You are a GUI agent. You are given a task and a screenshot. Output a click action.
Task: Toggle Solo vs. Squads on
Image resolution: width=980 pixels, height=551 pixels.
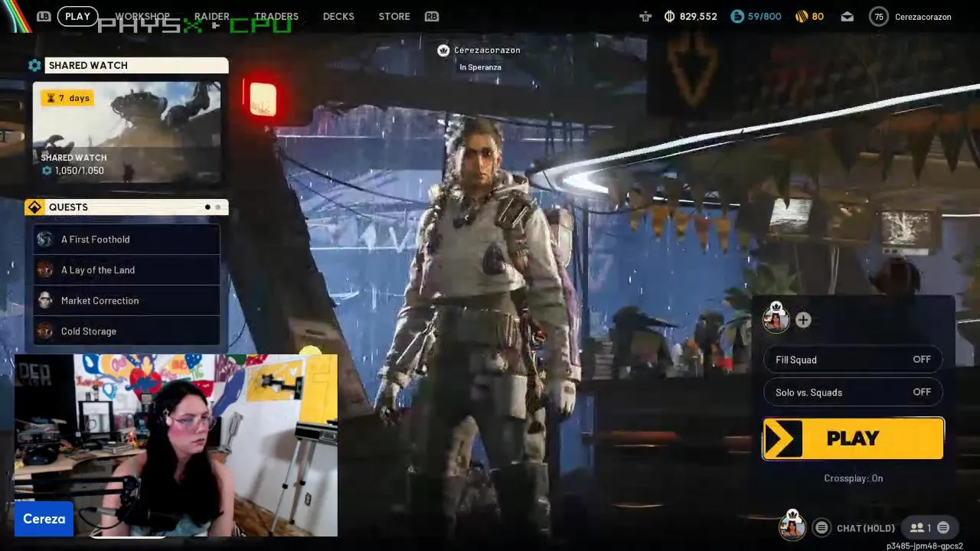[x=853, y=393]
